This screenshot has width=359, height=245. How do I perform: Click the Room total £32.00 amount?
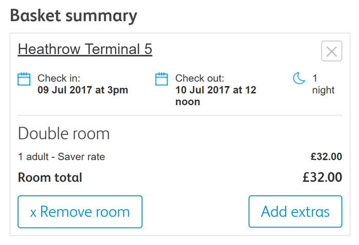323,177
